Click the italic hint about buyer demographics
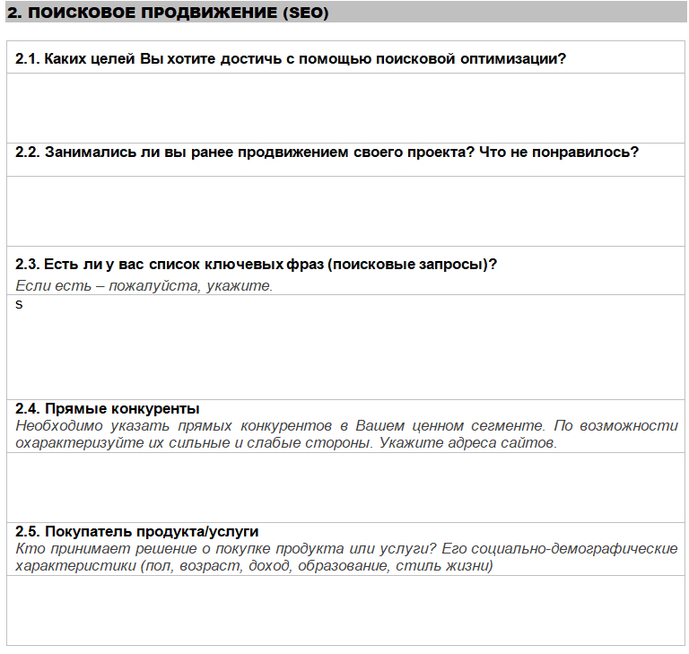This screenshot has width=689, height=654. pos(346,557)
